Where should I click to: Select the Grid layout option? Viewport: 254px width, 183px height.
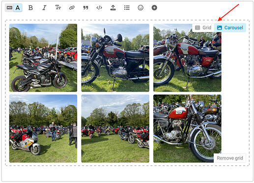pyautogui.click(x=203, y=28)
